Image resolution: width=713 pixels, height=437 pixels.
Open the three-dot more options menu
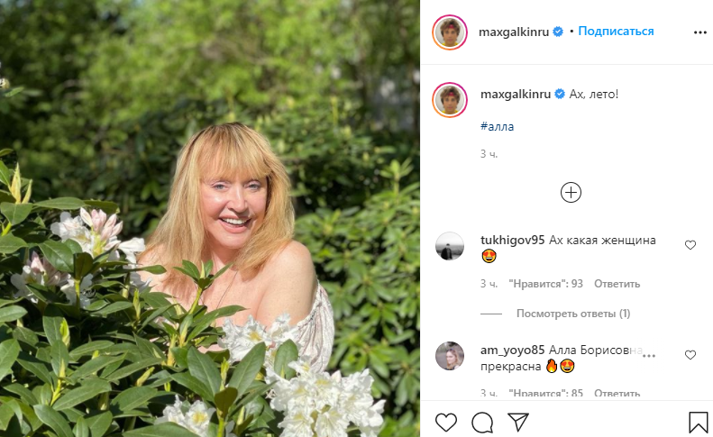[x=699, y=32]
